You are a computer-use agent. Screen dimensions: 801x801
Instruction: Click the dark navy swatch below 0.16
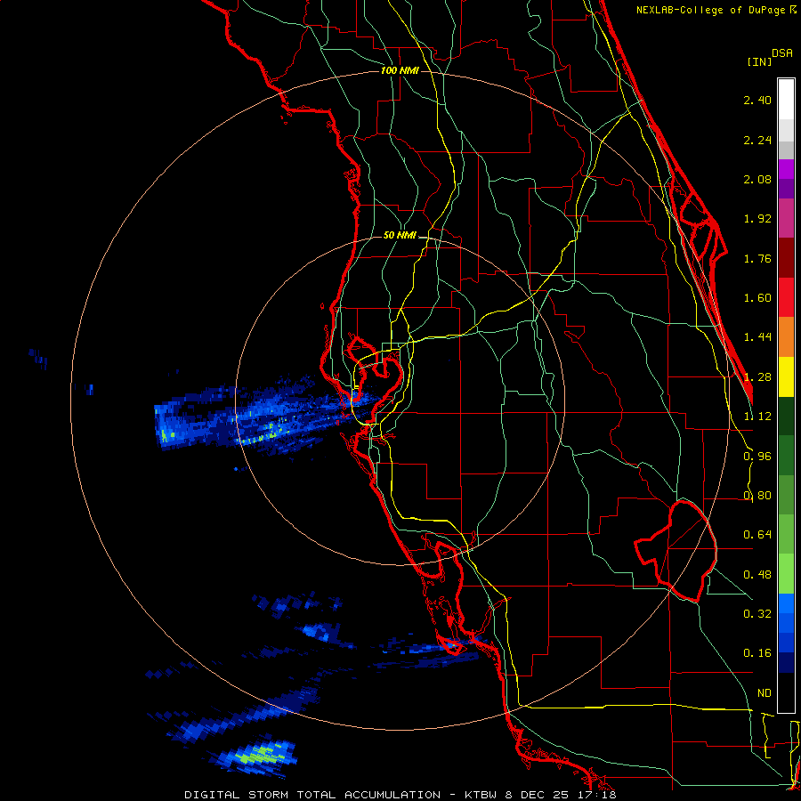[x=786, y=663]
